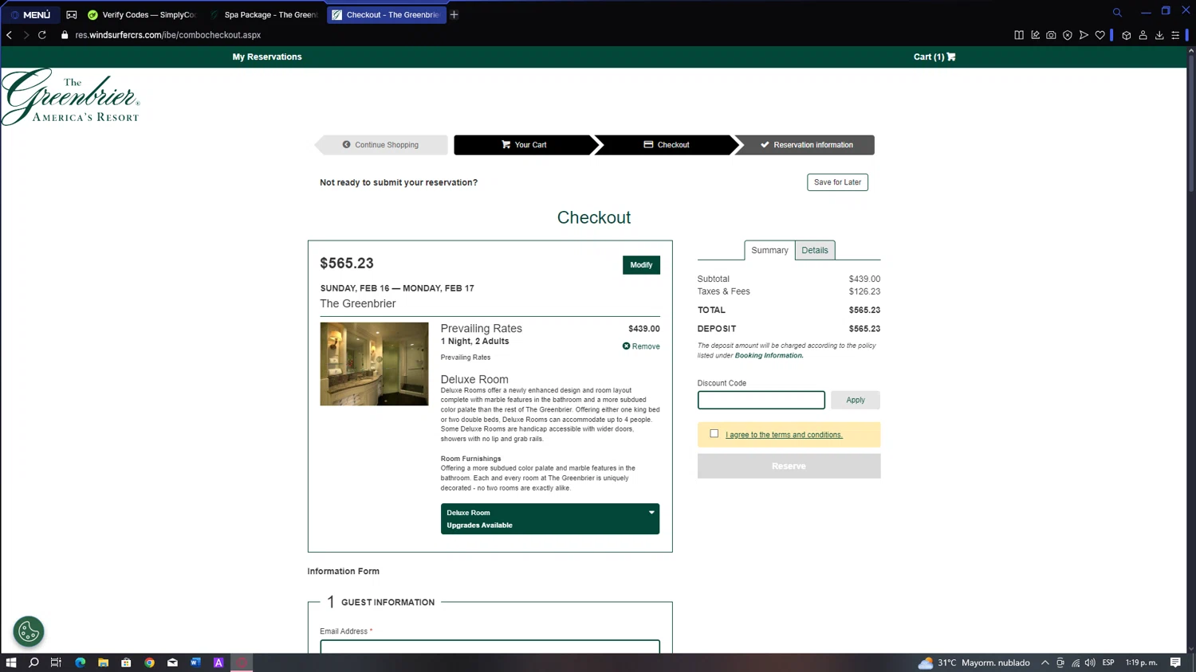Open Cart (1) in header

click(x=934, y=57)
